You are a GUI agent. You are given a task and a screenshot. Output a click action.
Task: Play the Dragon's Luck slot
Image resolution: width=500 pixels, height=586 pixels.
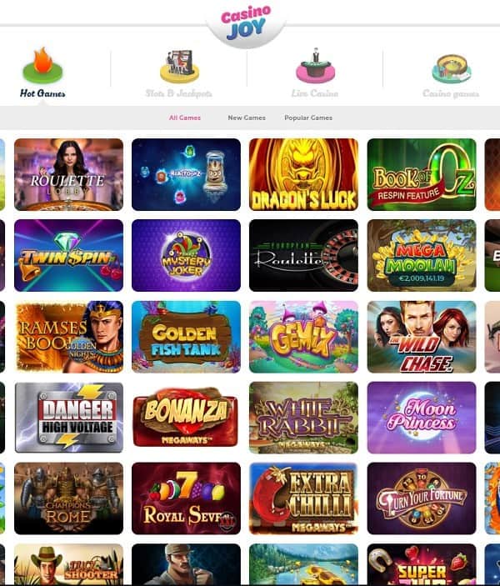(303, 174)
